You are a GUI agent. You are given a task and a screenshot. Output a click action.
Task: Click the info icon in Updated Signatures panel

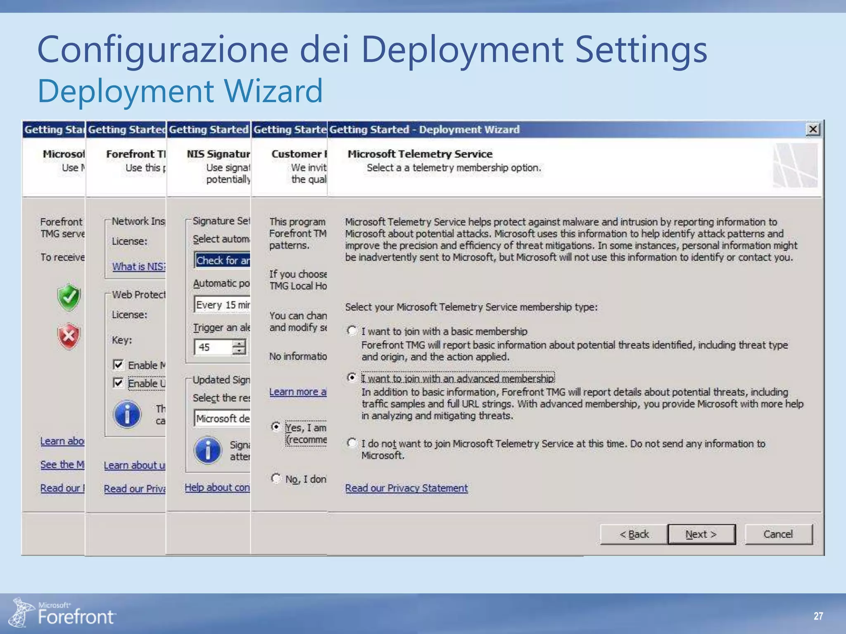coord(208,450)
